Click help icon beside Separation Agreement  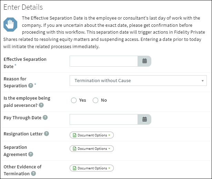[x=31, y=154]
